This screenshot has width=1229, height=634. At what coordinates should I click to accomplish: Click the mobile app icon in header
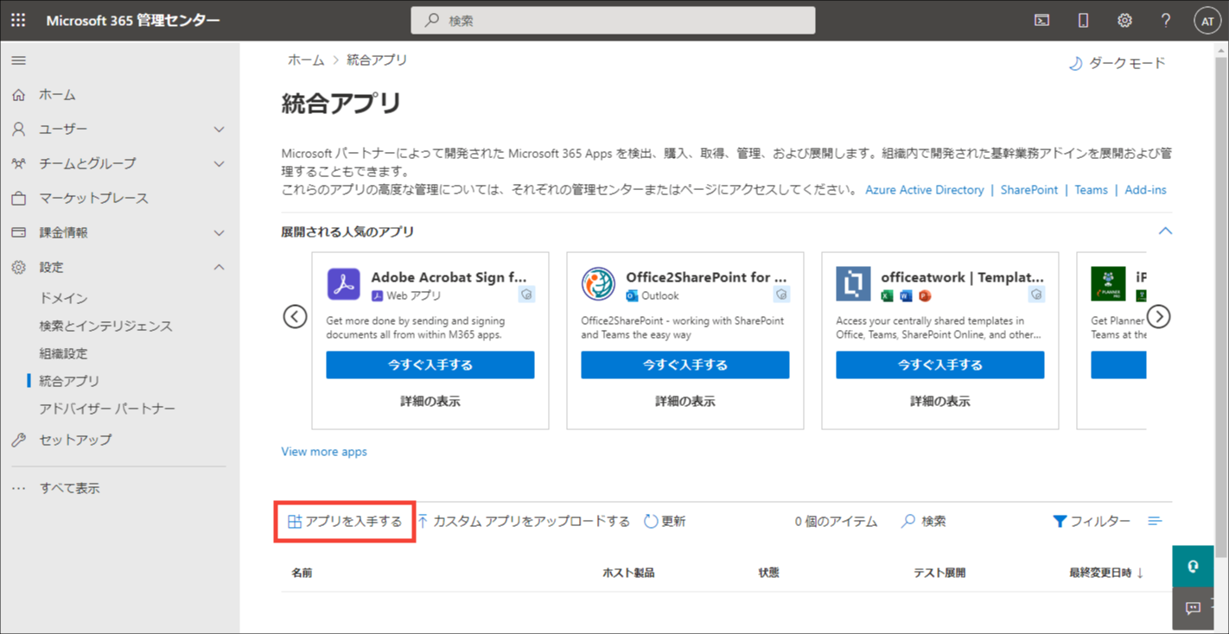coord(1083,20)
